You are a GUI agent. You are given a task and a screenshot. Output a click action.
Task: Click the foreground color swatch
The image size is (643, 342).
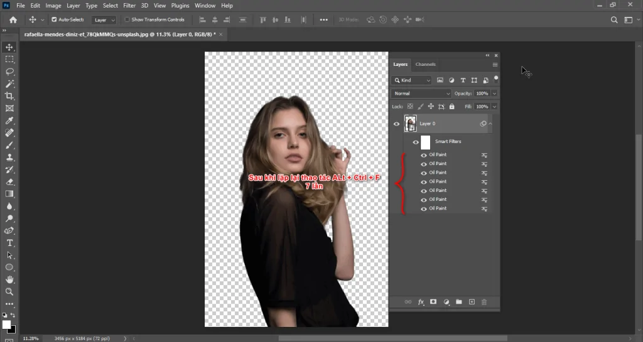(6, 325)
